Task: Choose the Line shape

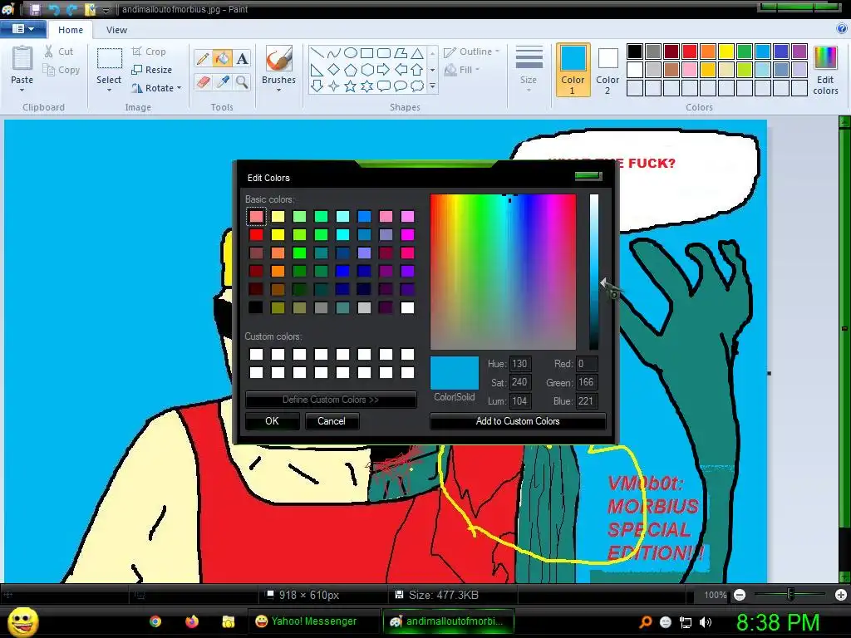Action: point(317,53)
